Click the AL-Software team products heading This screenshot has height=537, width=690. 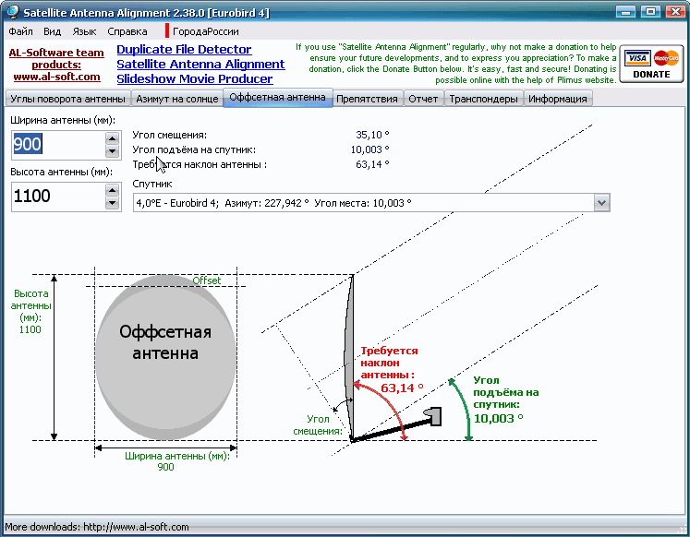pyautogui.click(x=56, y=58)
